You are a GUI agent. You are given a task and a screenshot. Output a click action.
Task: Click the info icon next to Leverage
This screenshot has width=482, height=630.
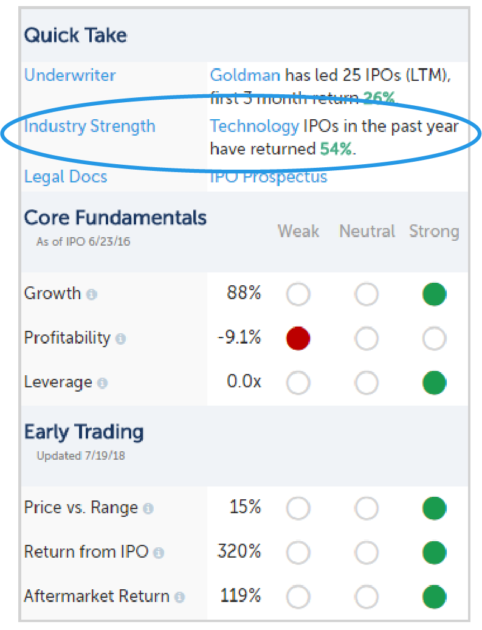click(x=103, y=383)
